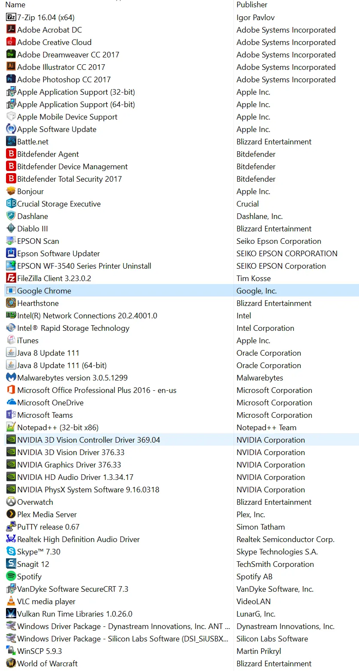Select the Battle.net icon
The height and width of the screenshot is (671, 359).
(x=11, y=142)
